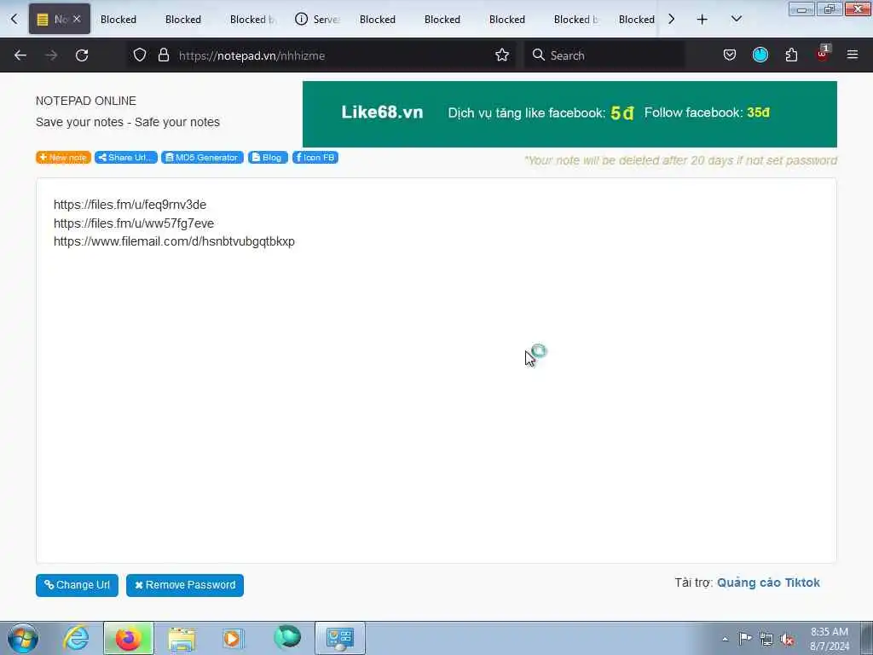This screenshot has height=655, width=873.
Task: List all tabs using the chevron dropdown
Action: 736,20
